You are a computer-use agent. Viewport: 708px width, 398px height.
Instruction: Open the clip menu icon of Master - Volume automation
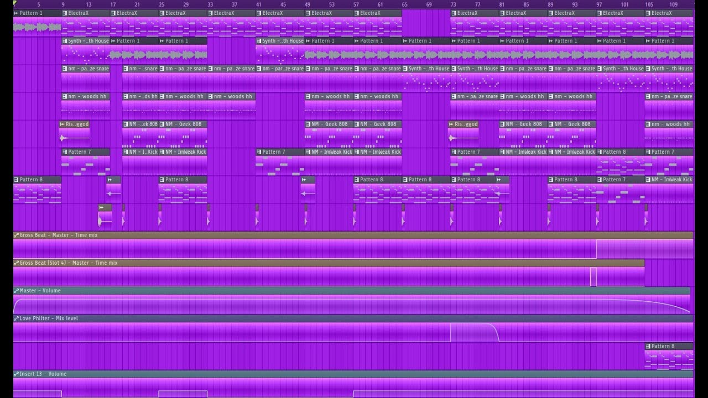point(17,290)
